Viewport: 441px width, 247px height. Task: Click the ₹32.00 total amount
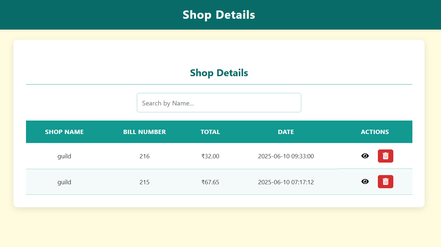(x=210, y=156)
